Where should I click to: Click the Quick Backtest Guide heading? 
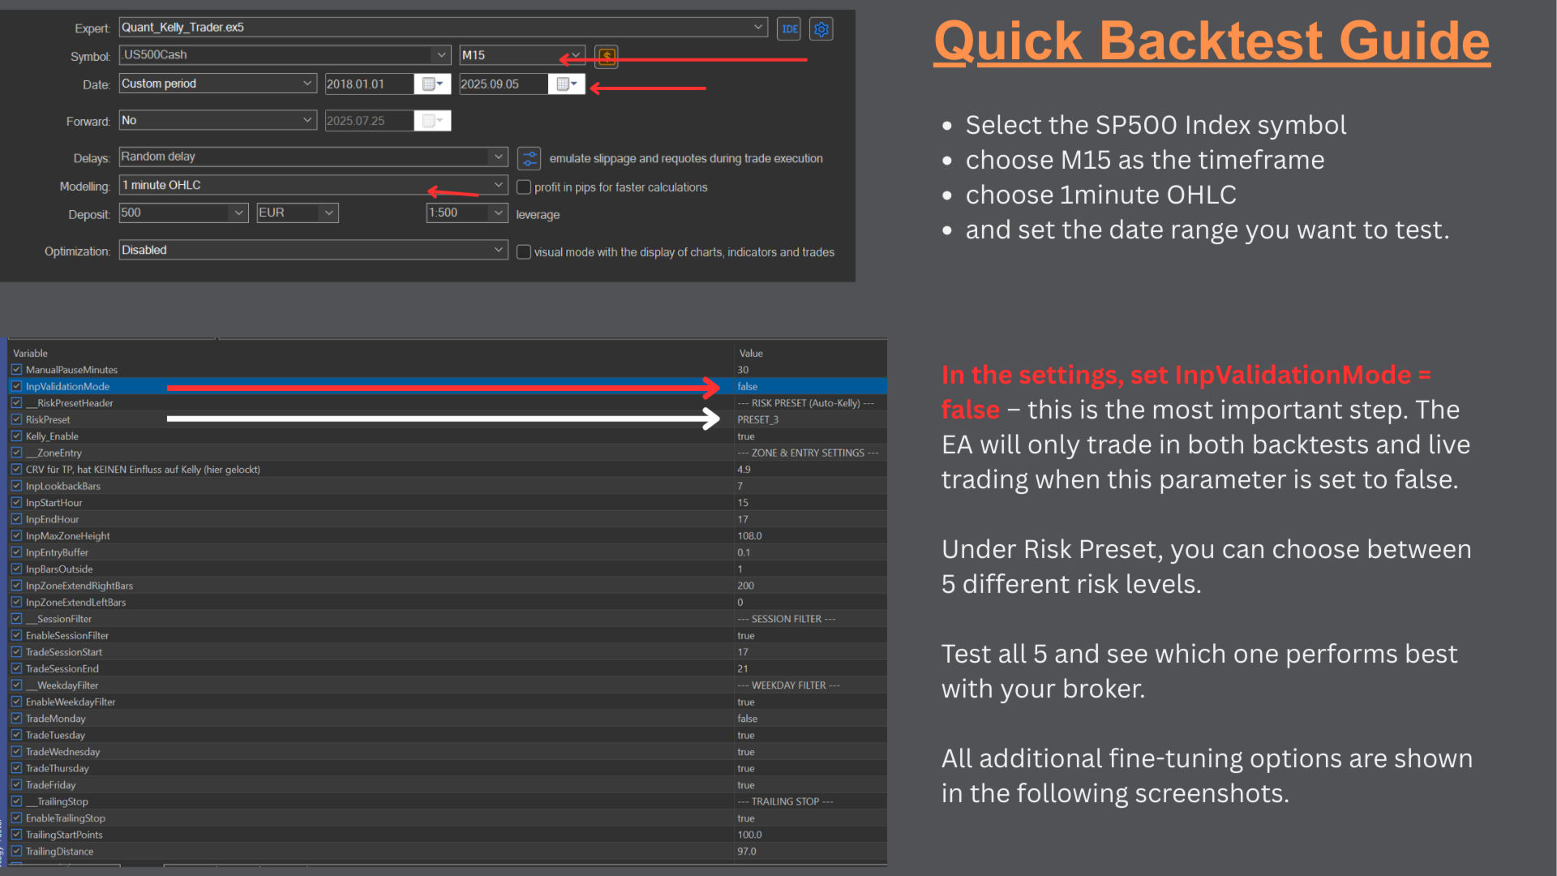pos(1212,41)
